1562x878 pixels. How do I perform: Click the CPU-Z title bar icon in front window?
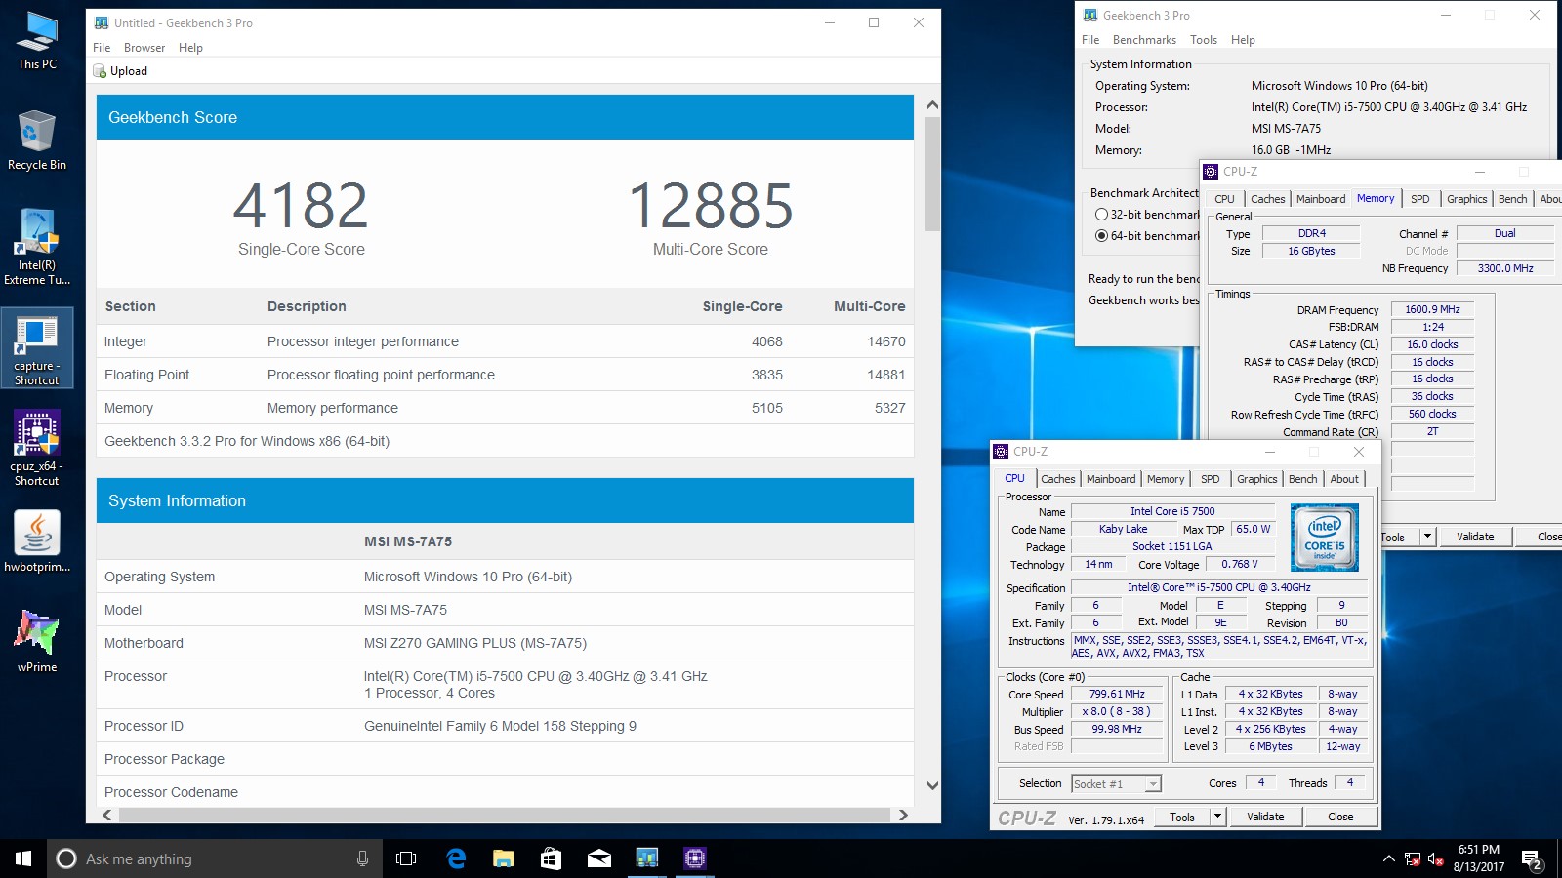pos(1001,452)
